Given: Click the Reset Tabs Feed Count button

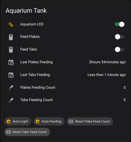Looking at the screenshot, I should coord(27,132).
